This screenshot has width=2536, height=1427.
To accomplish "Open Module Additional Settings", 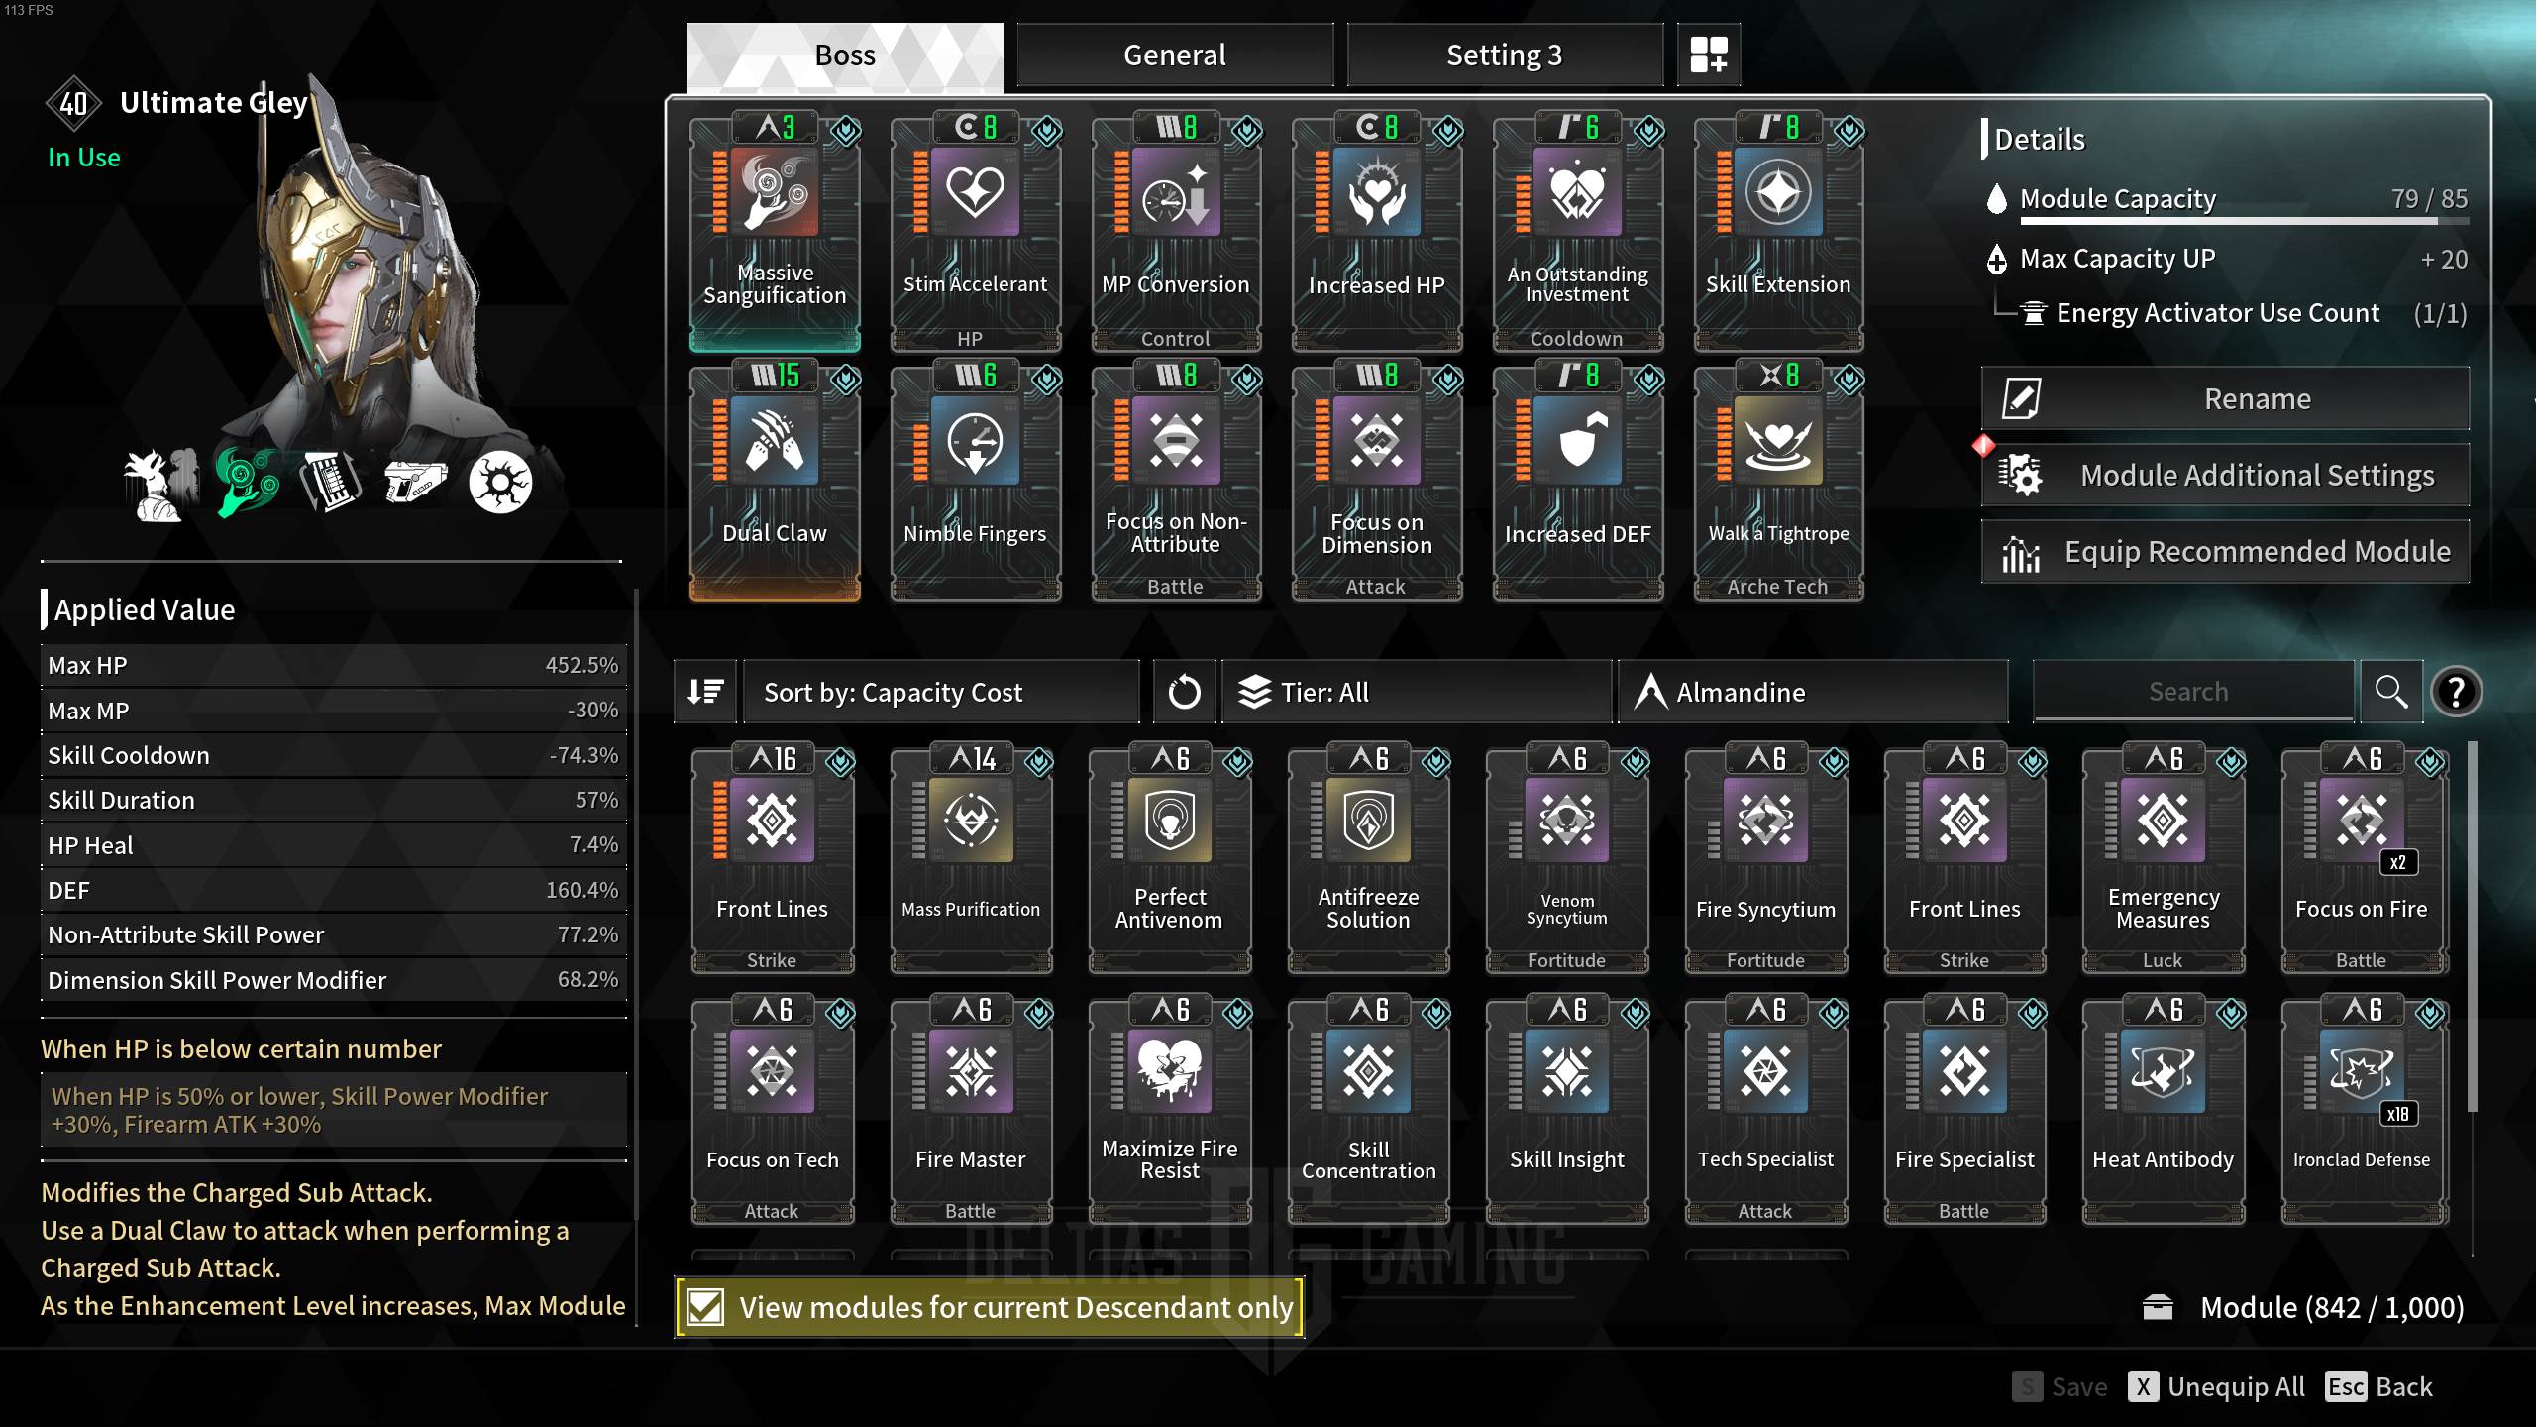I will click(x=2225, y=475).
